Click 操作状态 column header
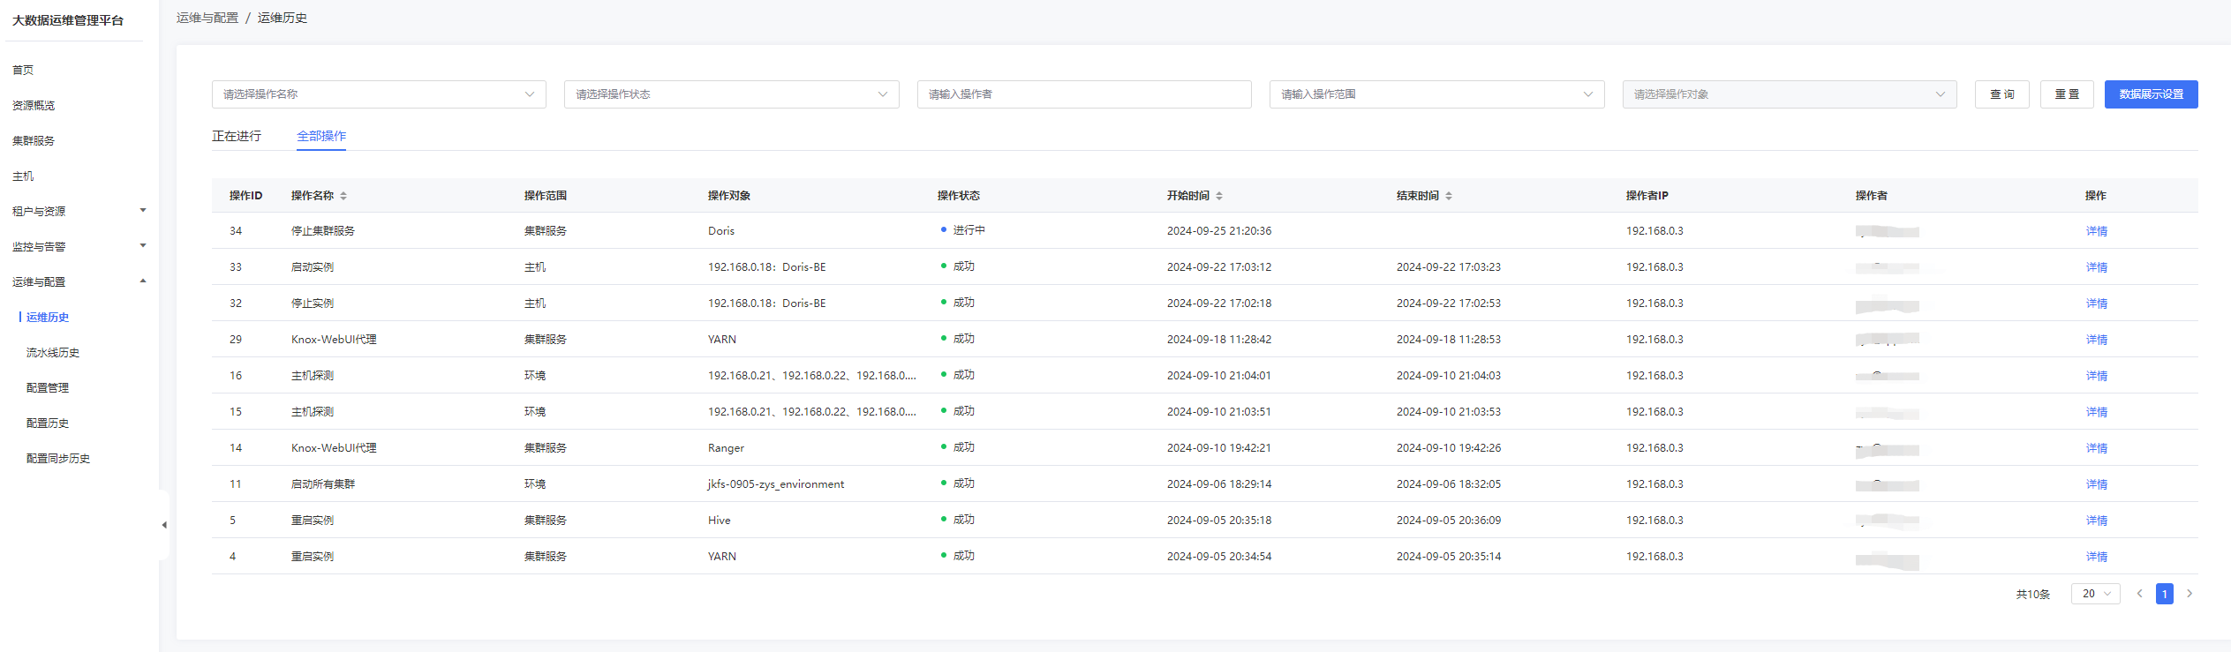The height and width of the screenshot is (652, 2231). point(959,196)
